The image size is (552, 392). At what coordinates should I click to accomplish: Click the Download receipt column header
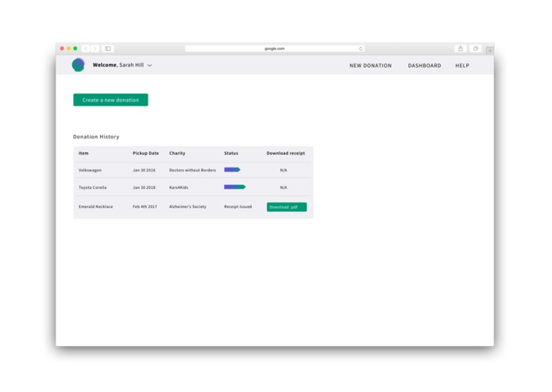tap(285, 153)
